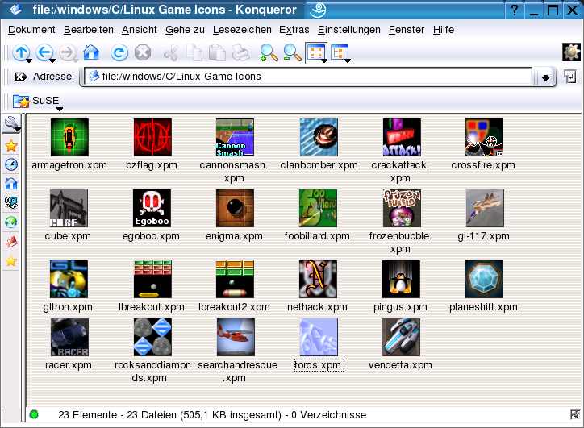Click the Copy icon in toolbar
Viewport: 584px width, 428px height.
pos(194,52)
